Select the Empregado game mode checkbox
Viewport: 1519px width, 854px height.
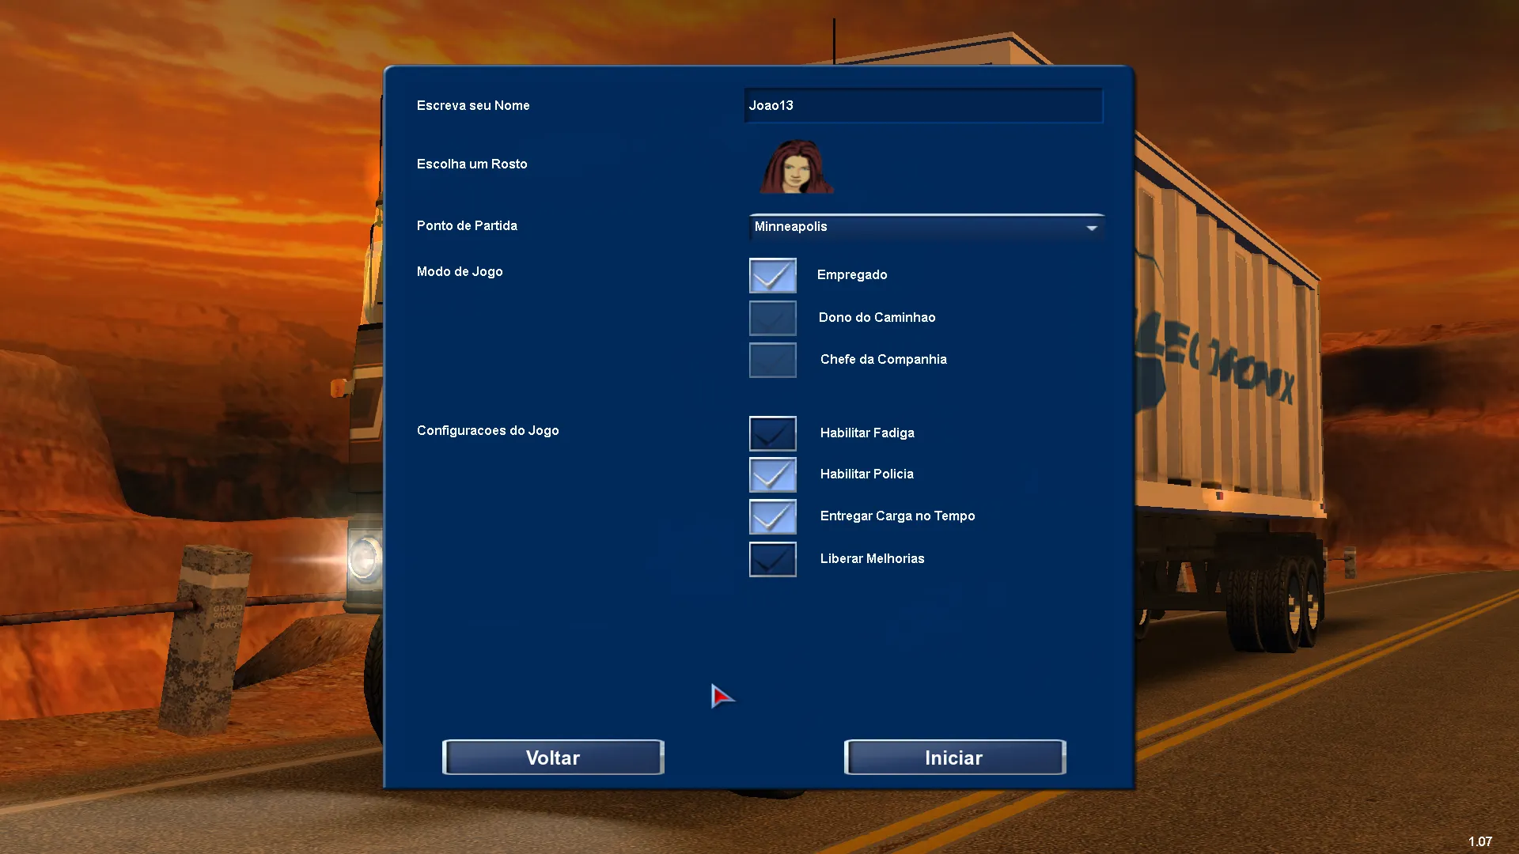click(x=772, y=275)
